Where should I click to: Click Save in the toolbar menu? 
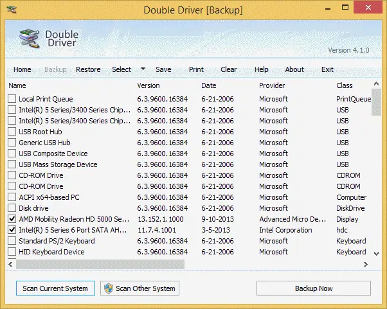pyautogui.click(x=163, y=69)
